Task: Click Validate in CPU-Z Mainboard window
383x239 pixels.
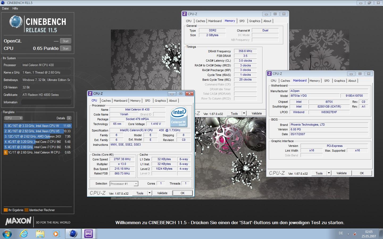Action: (x=342, y=173)
